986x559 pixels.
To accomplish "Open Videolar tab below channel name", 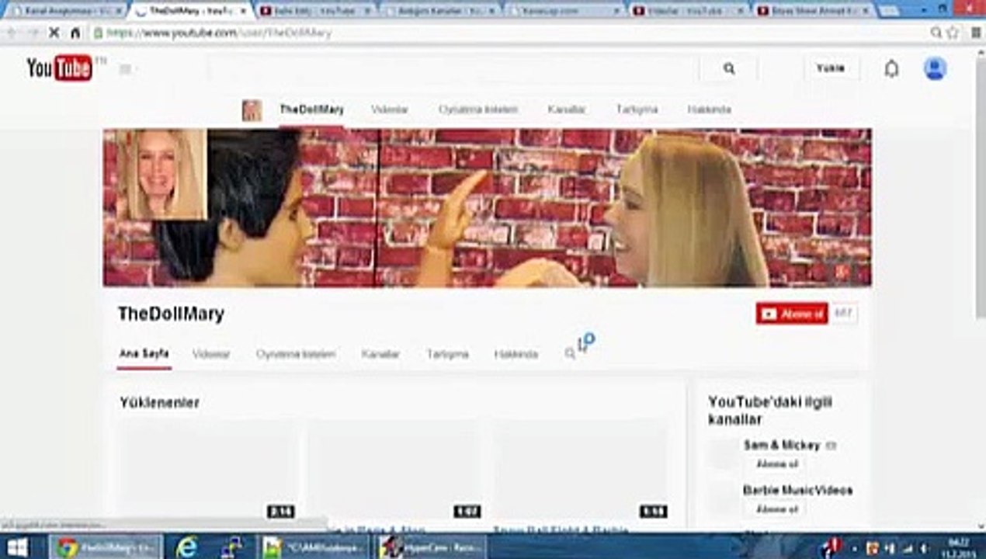I will [211, 354].
